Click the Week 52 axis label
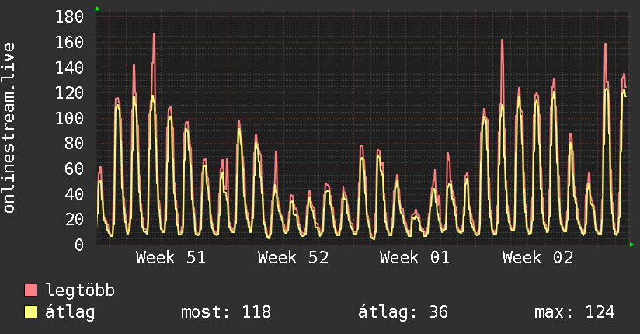Screen dimensions: 640x334 click(293, 258)
